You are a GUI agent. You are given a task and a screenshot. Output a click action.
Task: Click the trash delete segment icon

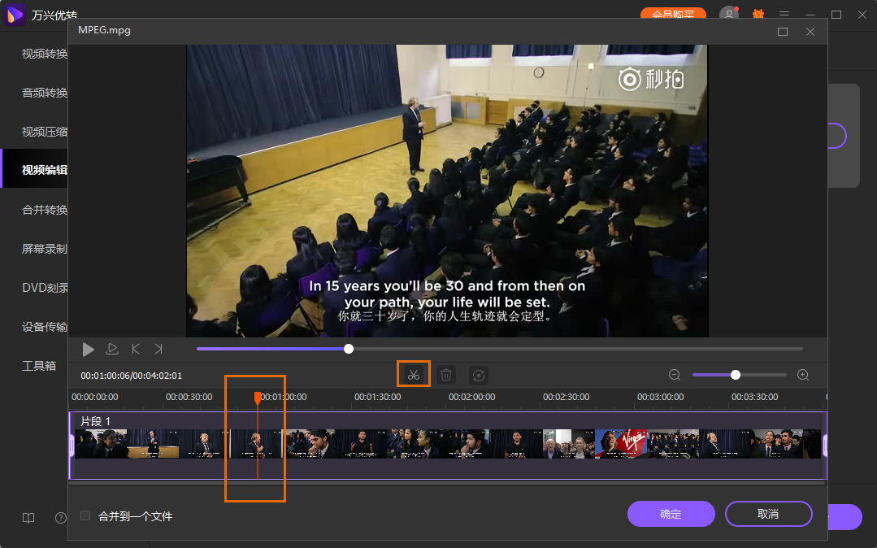[x=446, y=375]
